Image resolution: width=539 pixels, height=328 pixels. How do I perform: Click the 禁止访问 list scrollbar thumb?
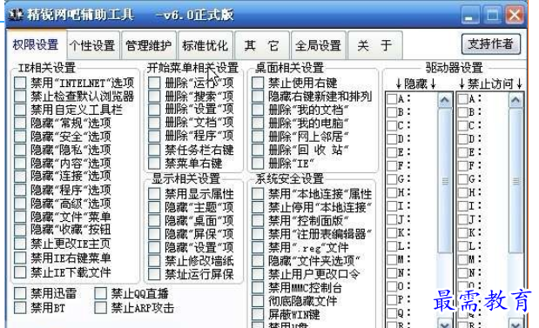(x=515, y=181)
